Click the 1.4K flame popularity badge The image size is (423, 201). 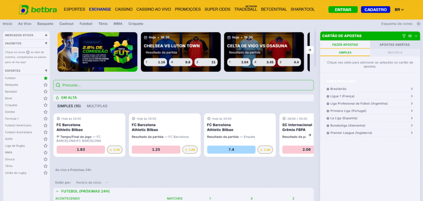[x=265, y=150]
